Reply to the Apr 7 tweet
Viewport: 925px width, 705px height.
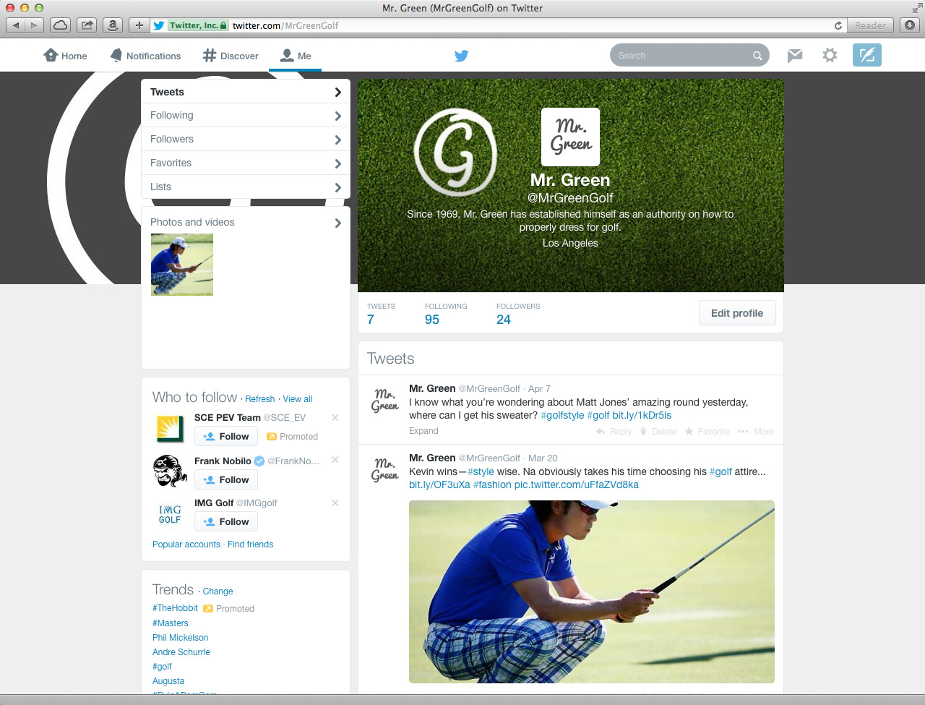614,432
